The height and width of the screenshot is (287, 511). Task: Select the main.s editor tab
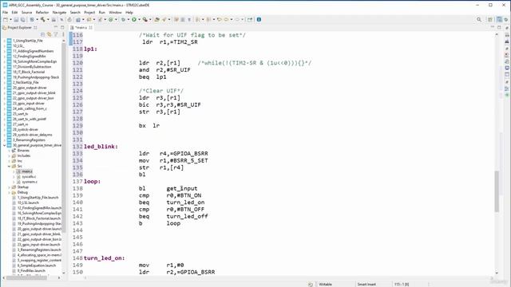[x=81, y=28]
